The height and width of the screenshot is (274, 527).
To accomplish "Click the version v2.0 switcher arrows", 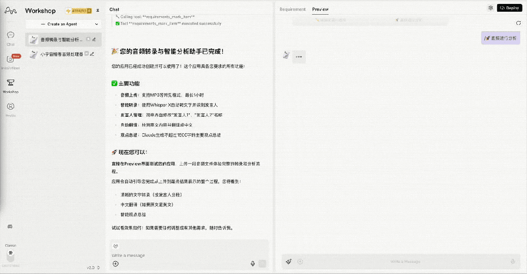I will [x=98, y=268].
